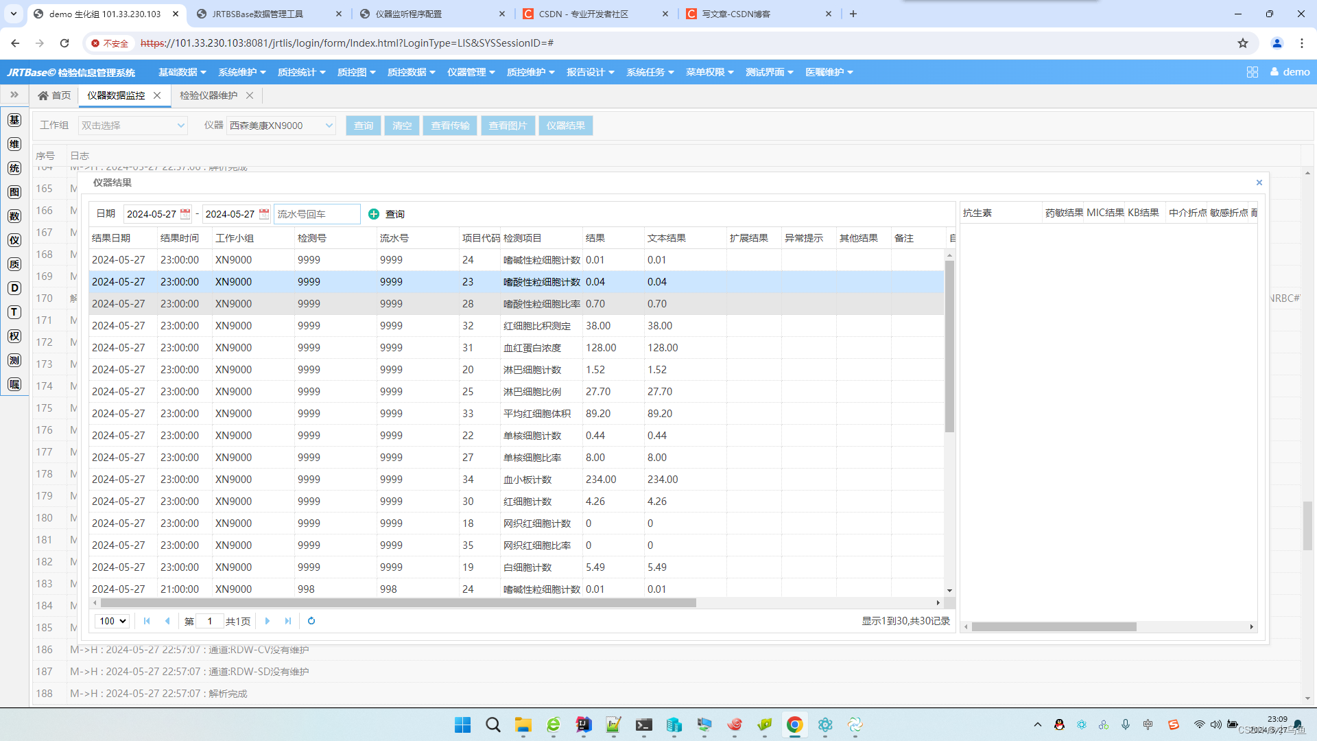This screenshot has width=1317, height=741.
Task: Click the sidebar 统 icon
Action: click(14, 168)
